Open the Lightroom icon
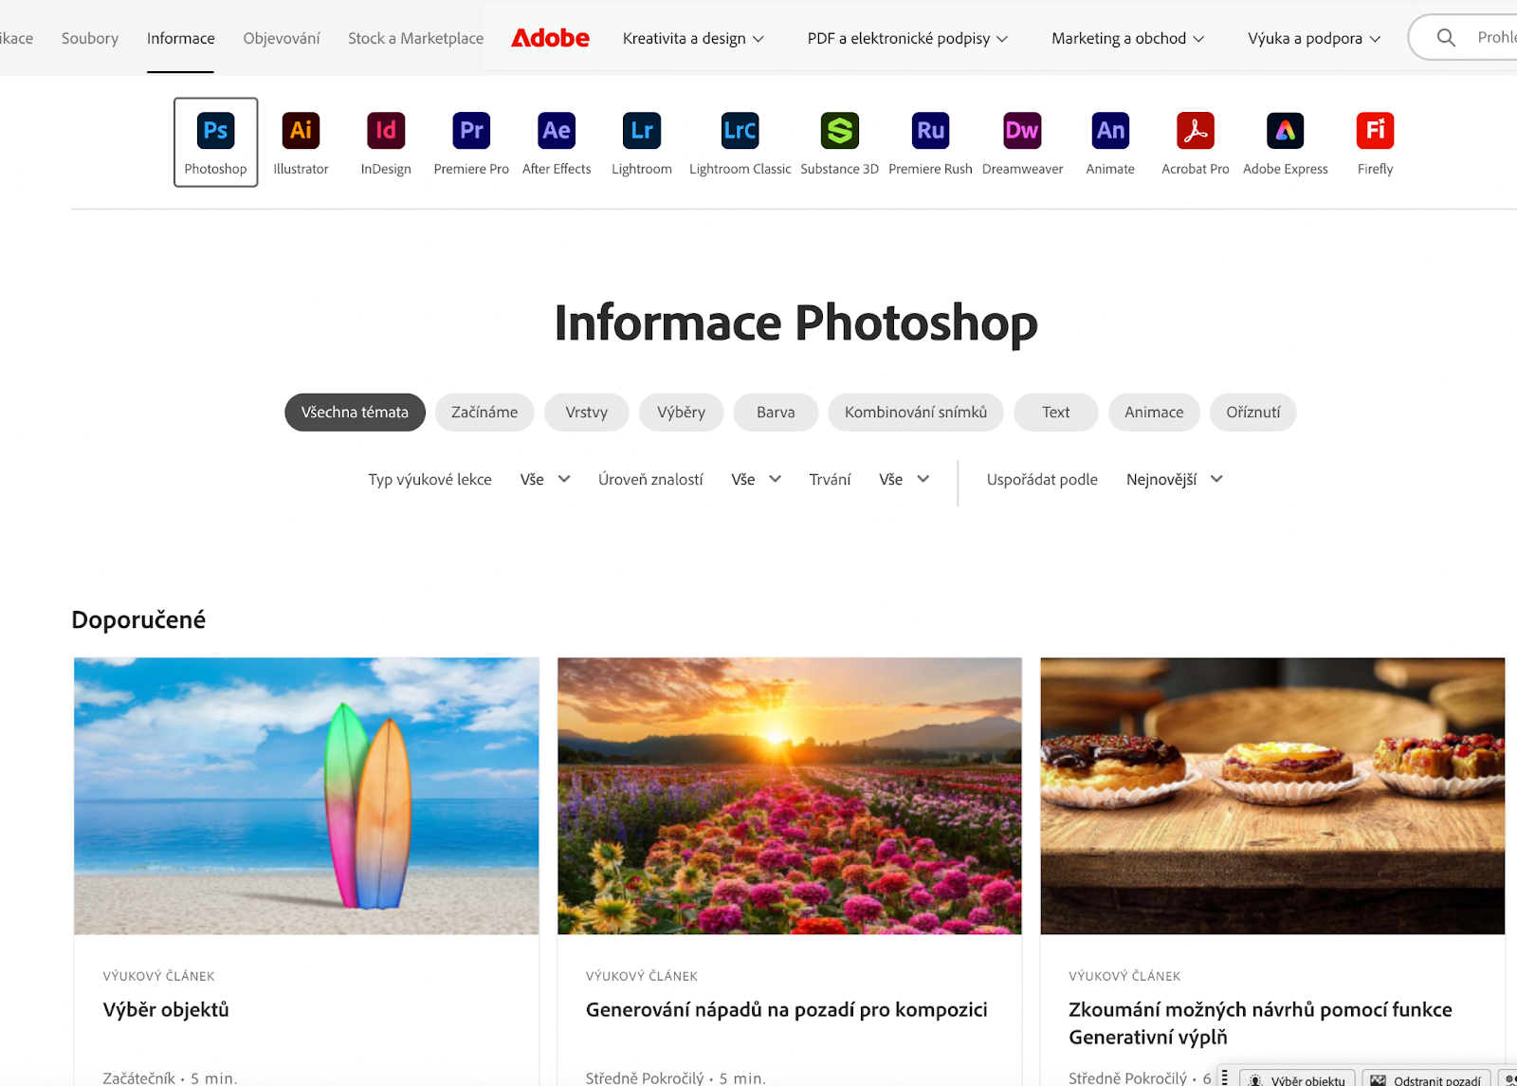Image resolution: width=1517 pixels, height=1086 pixels. [642, 131]
